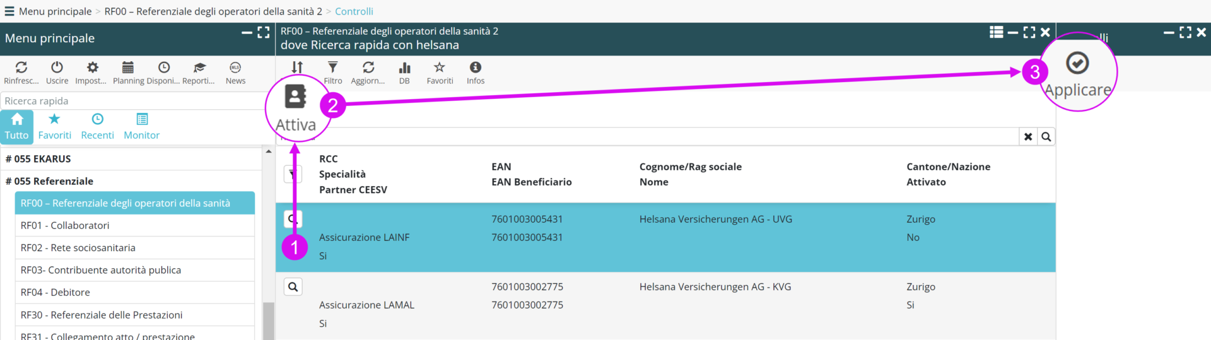Open Impostazioni gear icon

(x=92, y=68)
